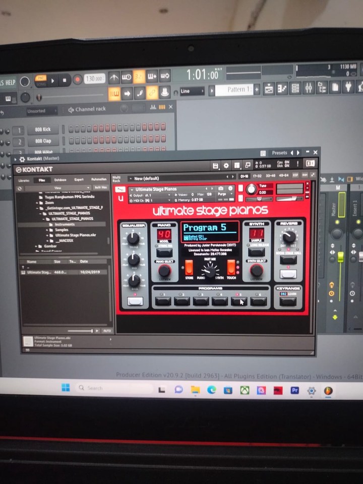
Task: Open the Kontakt wrapper gear settings
Action: [22, 159]
